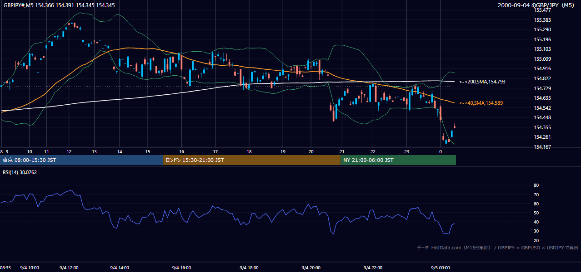581x272 pixels.
Task: Click the 9/4 12:00 bottom time label
Action: pos(70,268)
